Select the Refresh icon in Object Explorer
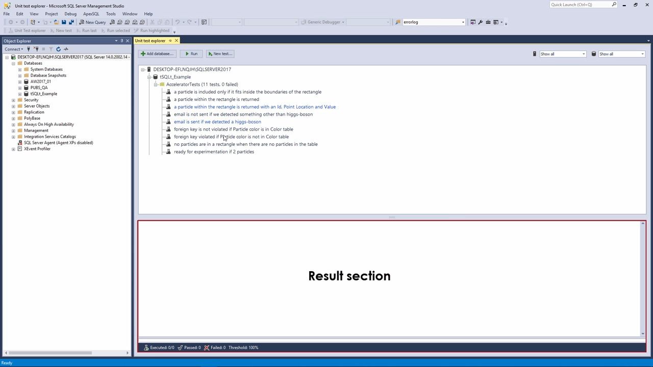The image size is (653, 367). coord(58,49)
